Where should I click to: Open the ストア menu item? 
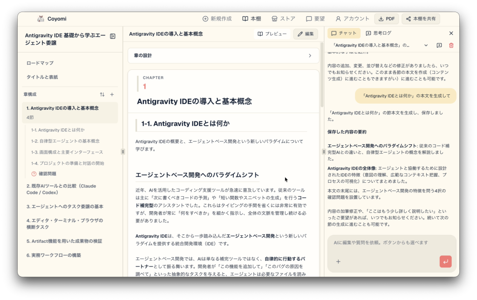tap(283, 19)
